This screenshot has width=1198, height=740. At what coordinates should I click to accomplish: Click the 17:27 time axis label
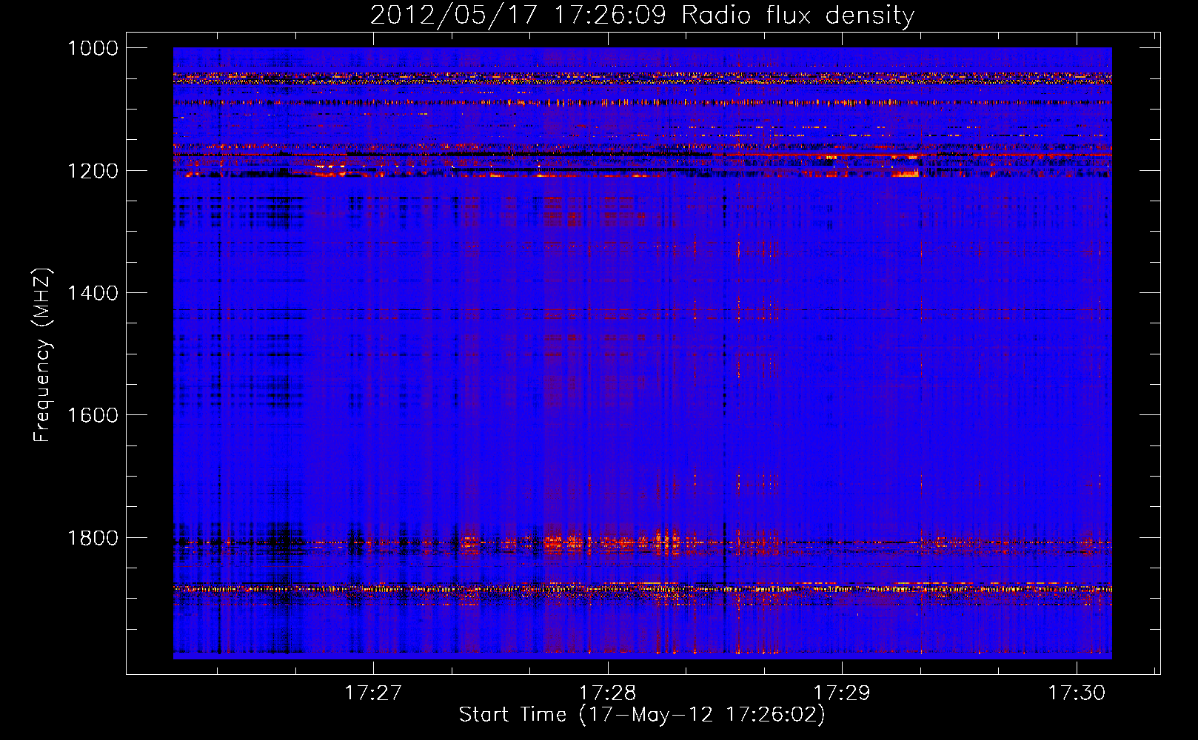click(373, 693)
